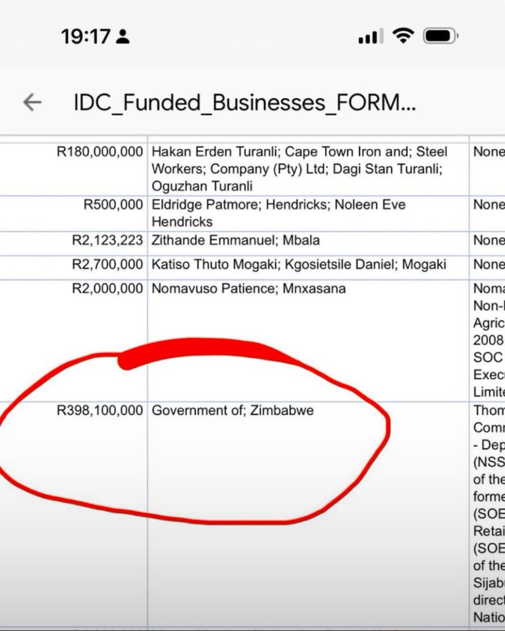
Task: Select the Government of; Zimbabwe cell
Action: point(308,514)
